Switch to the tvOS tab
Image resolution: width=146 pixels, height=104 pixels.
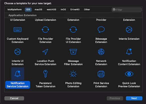(x=63, y=9)
